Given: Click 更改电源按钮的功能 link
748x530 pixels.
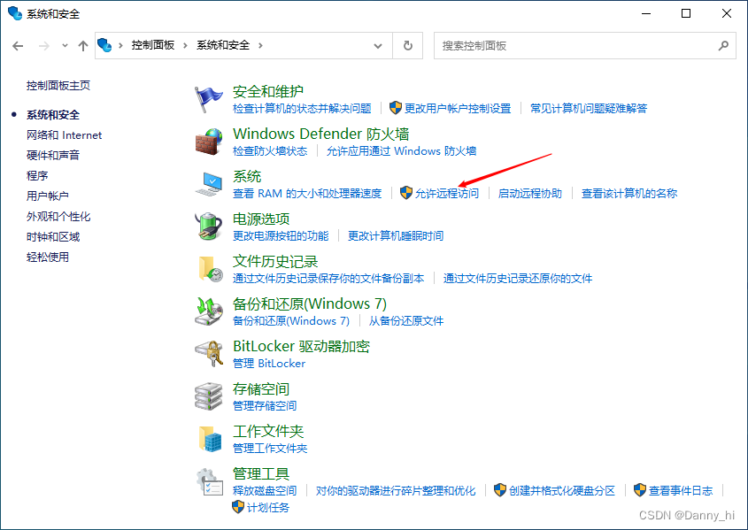Looking at the screenshot, I should pyautogui.click(x=281, y=236).
